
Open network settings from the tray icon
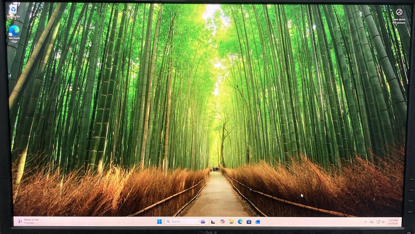(x=377, y=222)
